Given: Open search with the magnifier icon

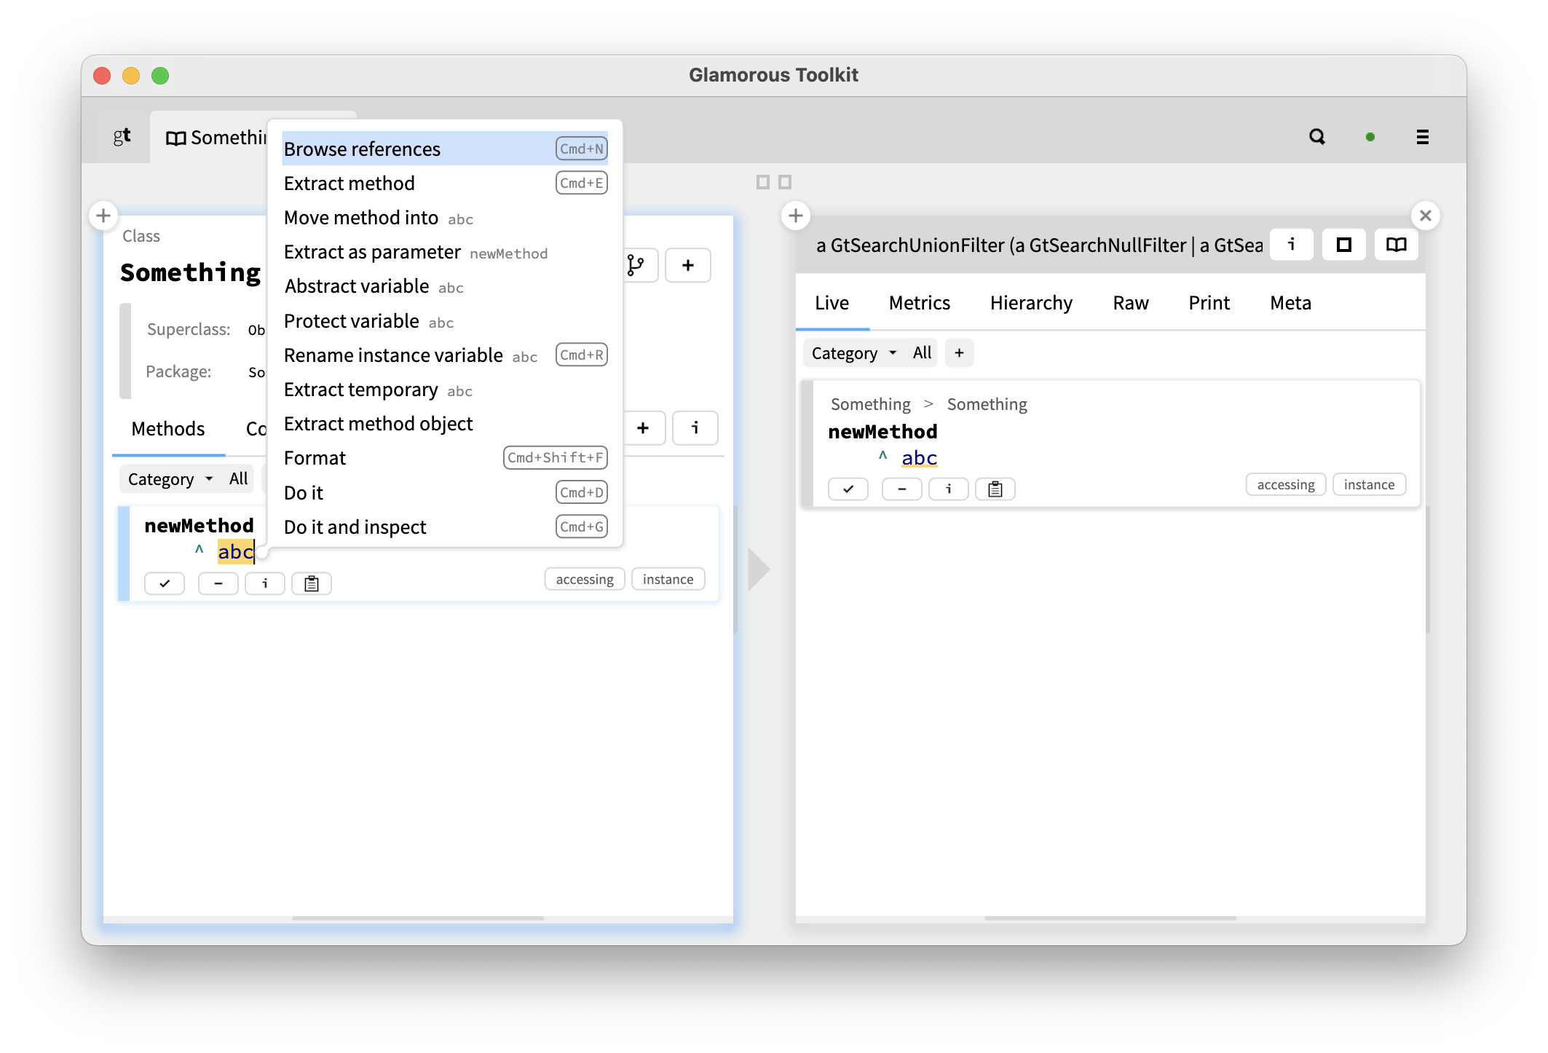Looking at the screenshot, I should click(x=1316, y=137).
